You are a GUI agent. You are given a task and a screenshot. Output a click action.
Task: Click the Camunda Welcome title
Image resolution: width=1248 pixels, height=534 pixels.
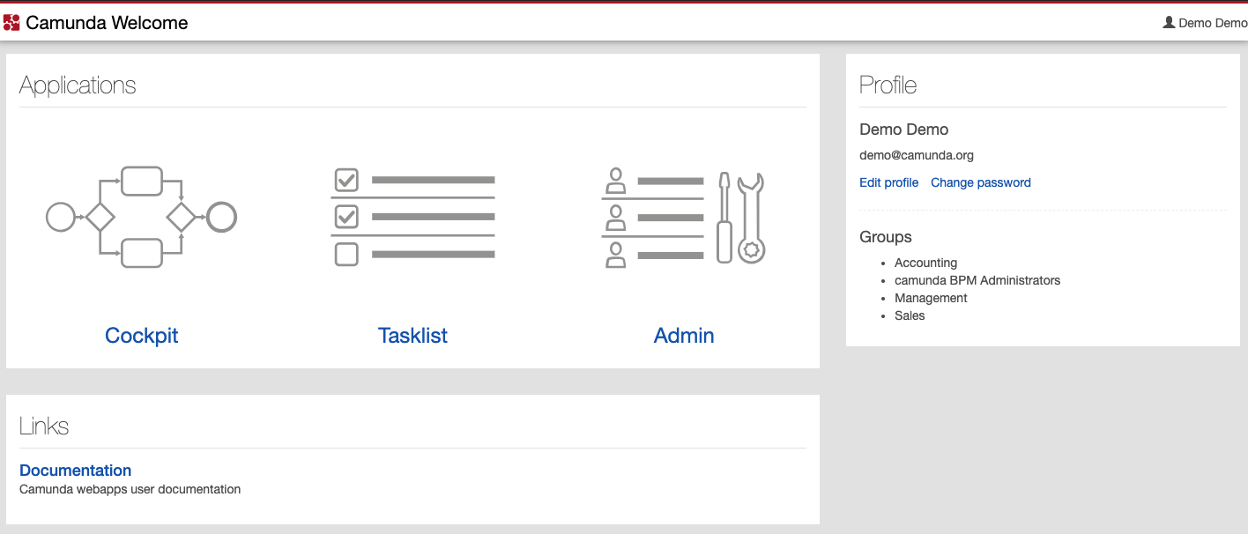click(107, 23)
